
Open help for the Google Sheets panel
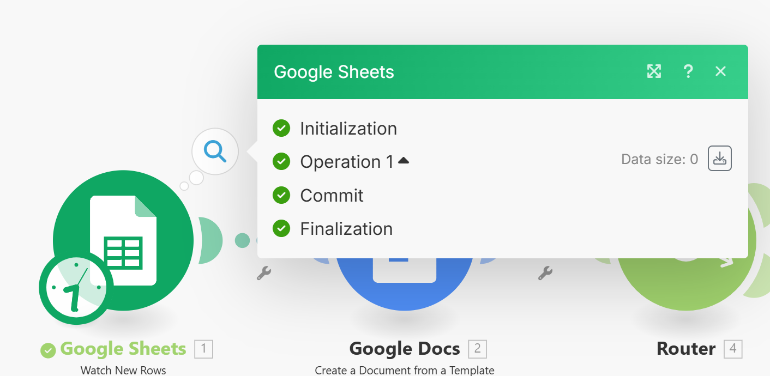[688, 71]
